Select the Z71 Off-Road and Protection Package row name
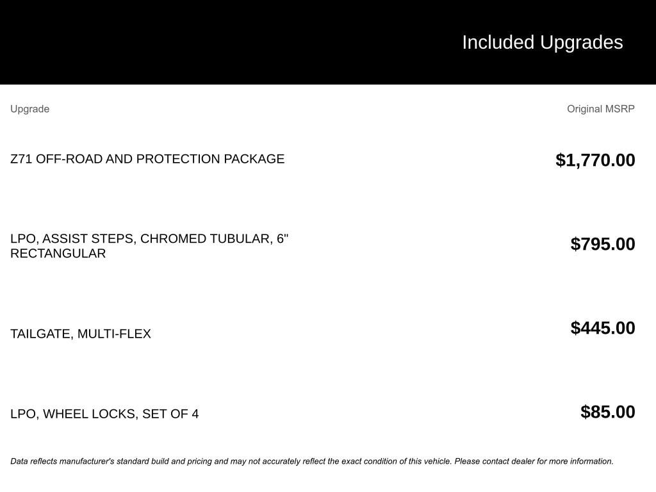656x492 pixels. 147,159
